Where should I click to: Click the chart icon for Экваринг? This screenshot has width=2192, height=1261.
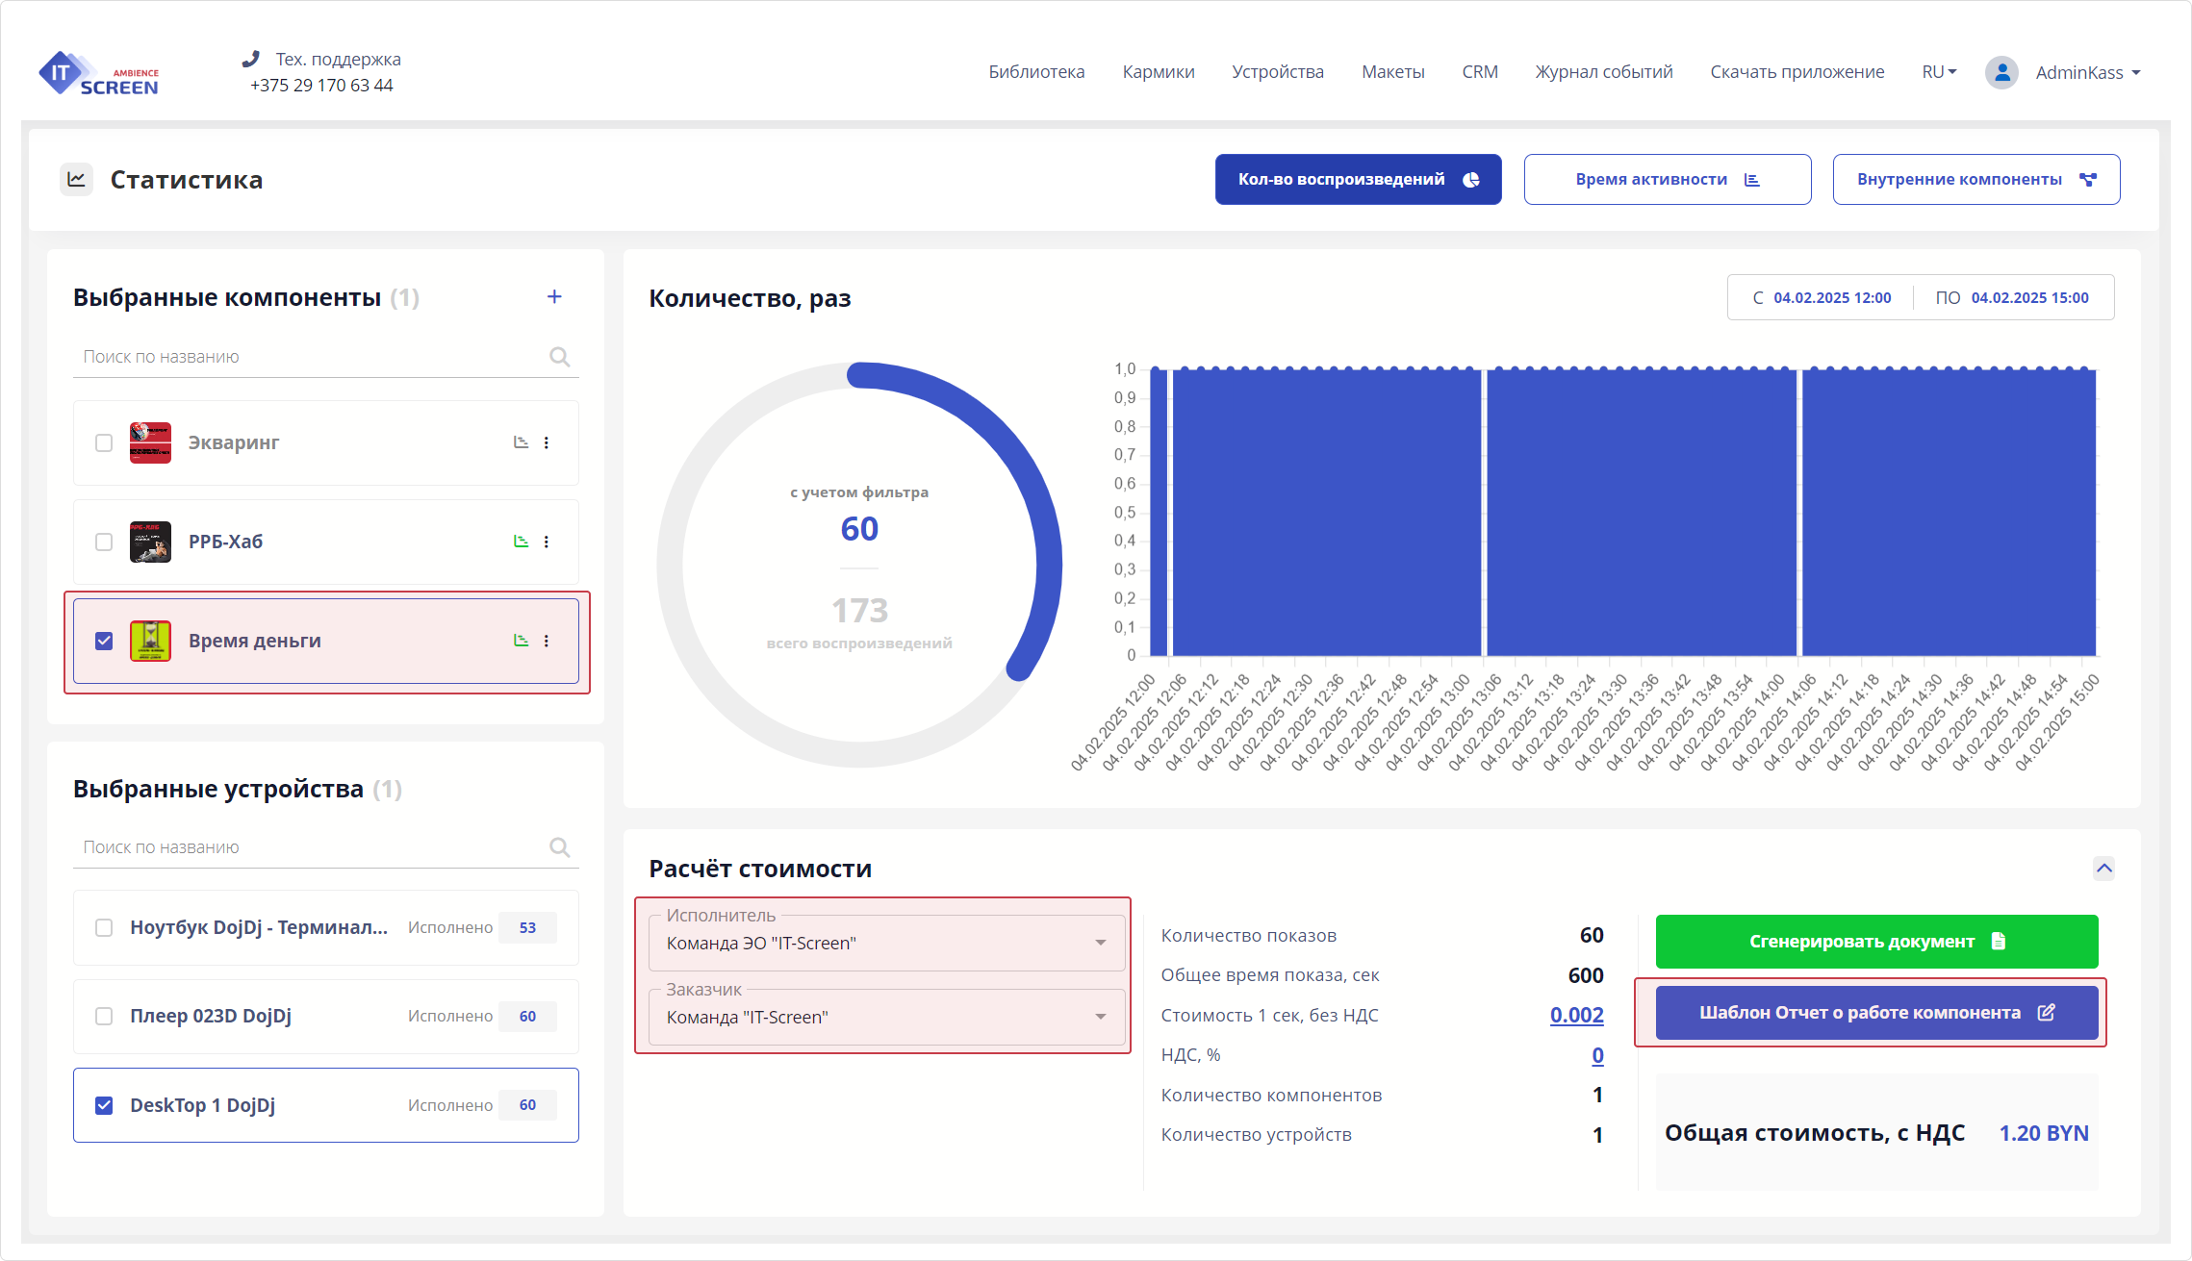coord(521,442)
